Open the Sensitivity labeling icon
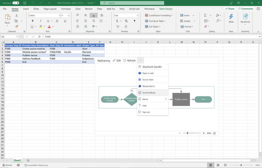Screen dimensions: 262x168 [x=245, y=17]
